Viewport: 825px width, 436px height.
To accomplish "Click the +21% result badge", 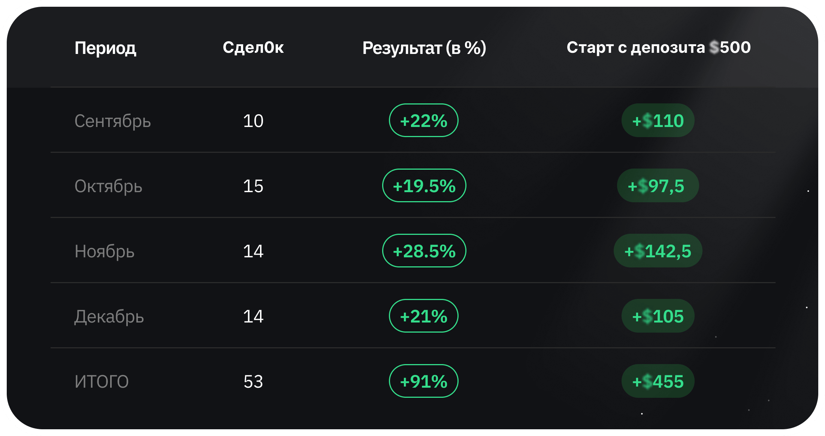I will click(x=424, y=316).
